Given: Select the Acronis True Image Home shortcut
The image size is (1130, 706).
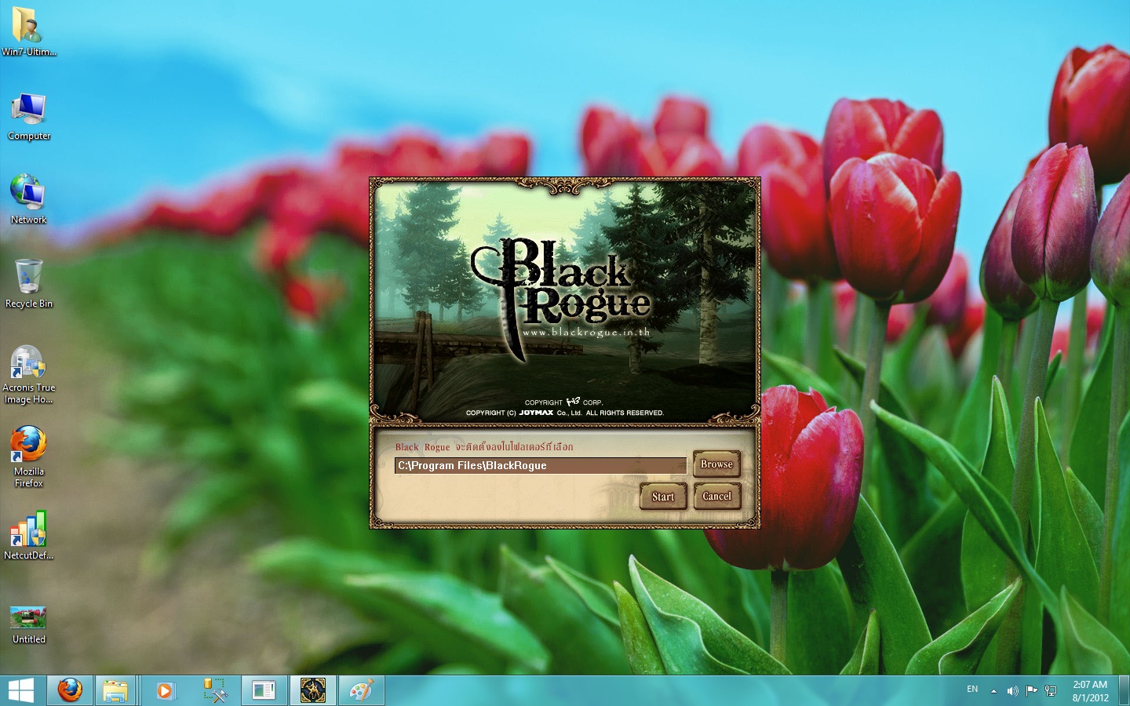Looking at the screenshot, I should coord(28,375).
